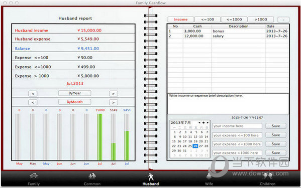
Task: Go to next month in calendar
Action: (208, 122)
